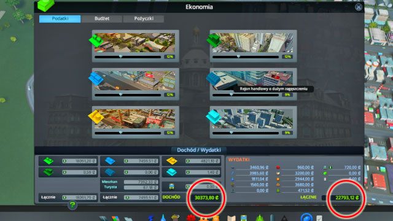Click the 960,00 expense value
The width and height of the screenshot is (393, 221).
pyautogui.click(x=305, y=168)
